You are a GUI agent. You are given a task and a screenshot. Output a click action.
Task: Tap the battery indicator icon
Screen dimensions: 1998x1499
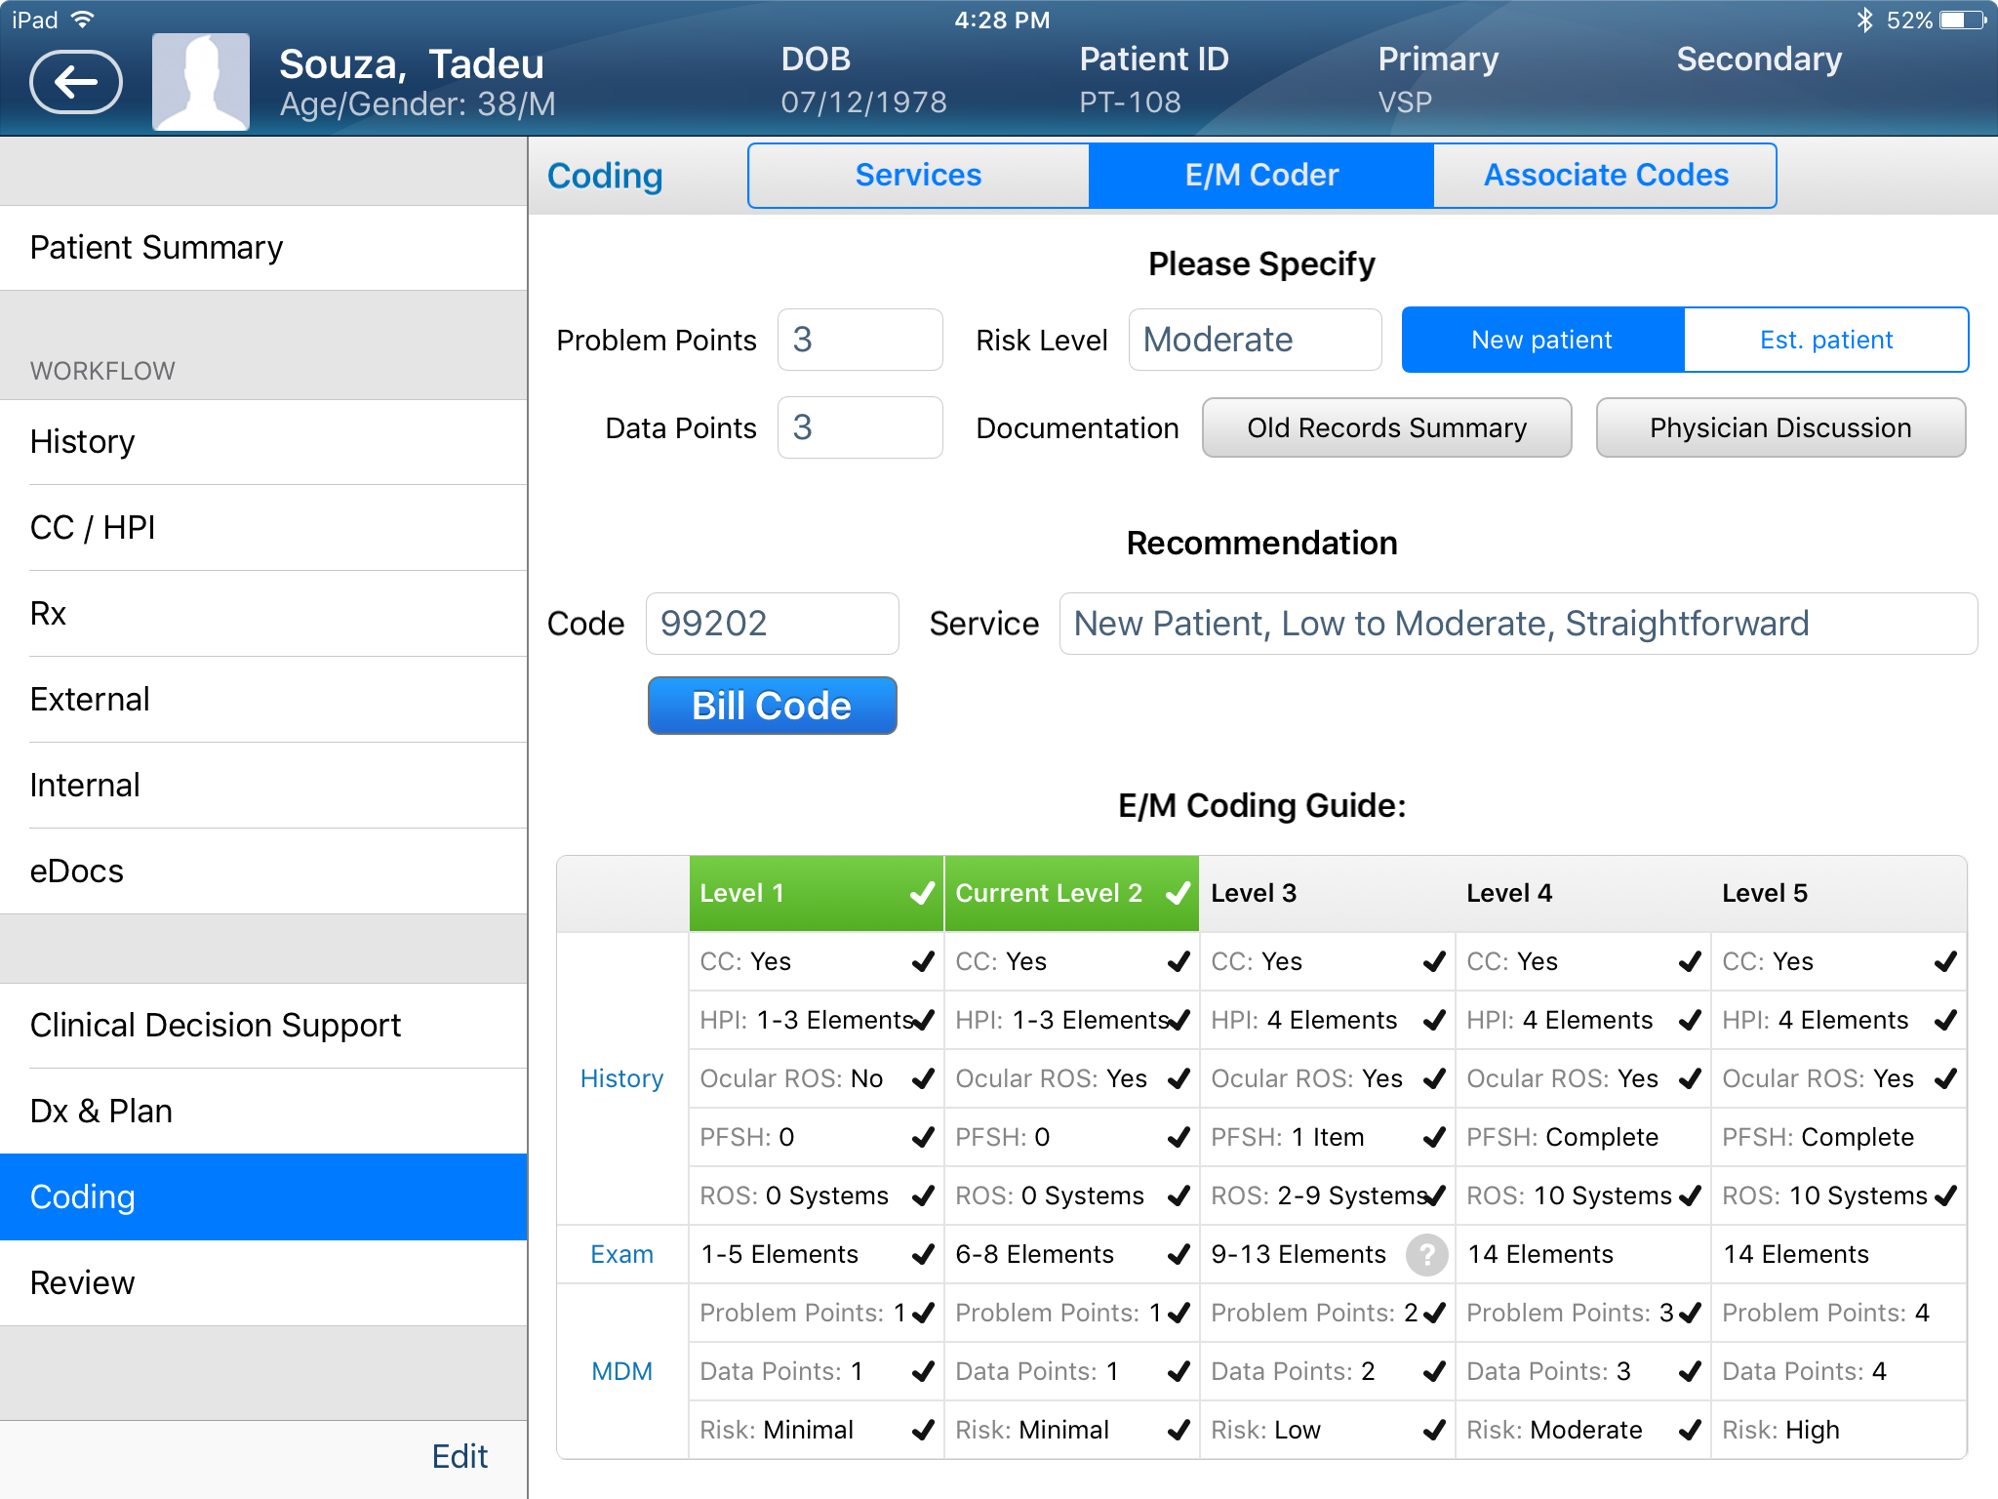coord(1961,20)
